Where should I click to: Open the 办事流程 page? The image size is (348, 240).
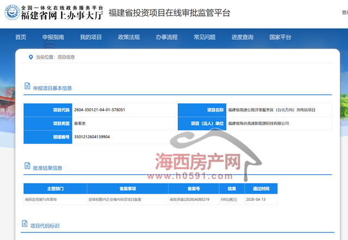[x=166, y=37]
